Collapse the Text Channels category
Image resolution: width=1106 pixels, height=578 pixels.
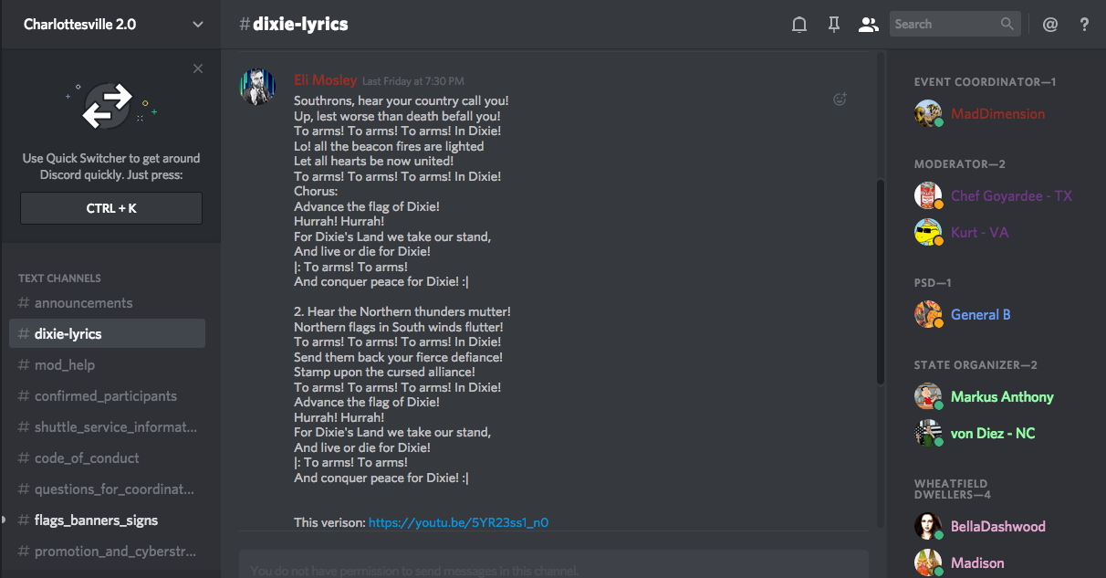[x=59, y=278]
